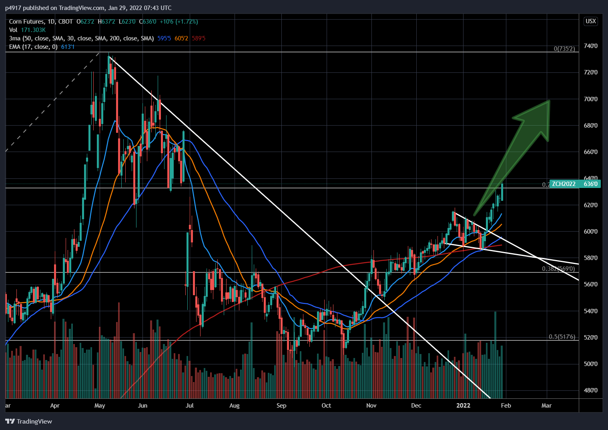Click the Sep label on time axis

coord(281,406)
